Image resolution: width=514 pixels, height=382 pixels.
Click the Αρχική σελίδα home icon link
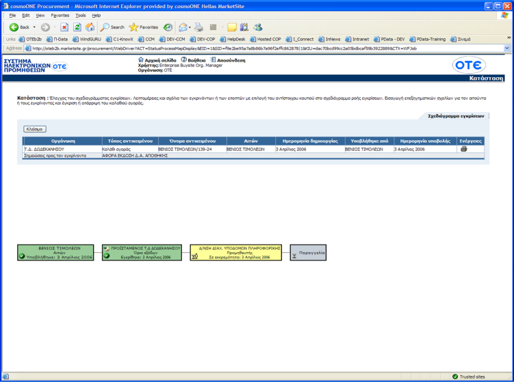[157, 60]
